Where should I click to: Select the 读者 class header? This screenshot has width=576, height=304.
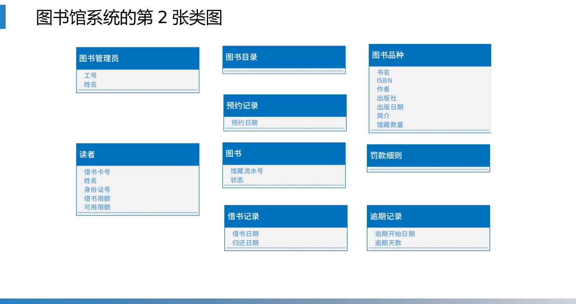point(138,155)
